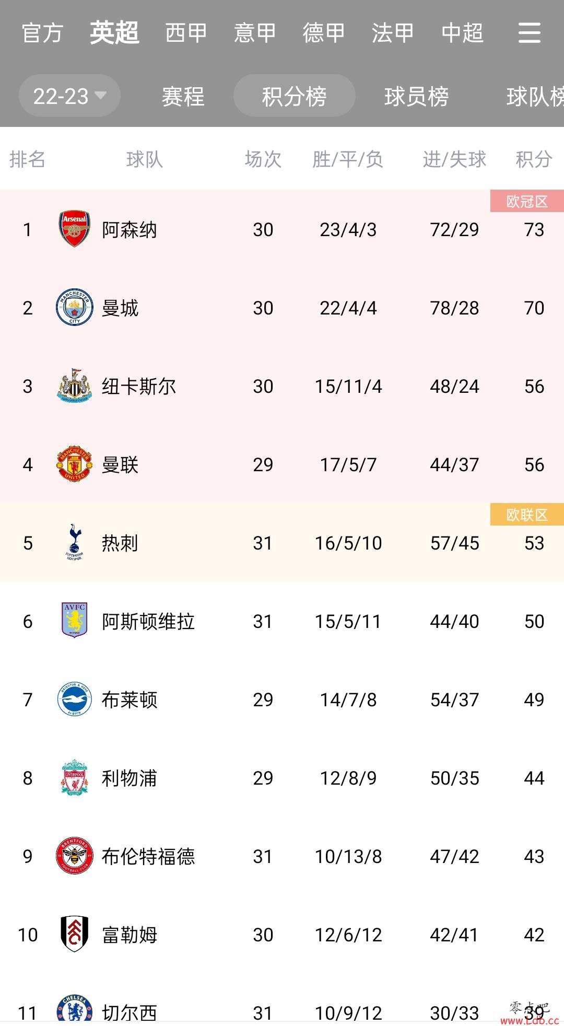Tap the 官方 tab
Viewport: 564px width, 1026px height.
(42, 33)
